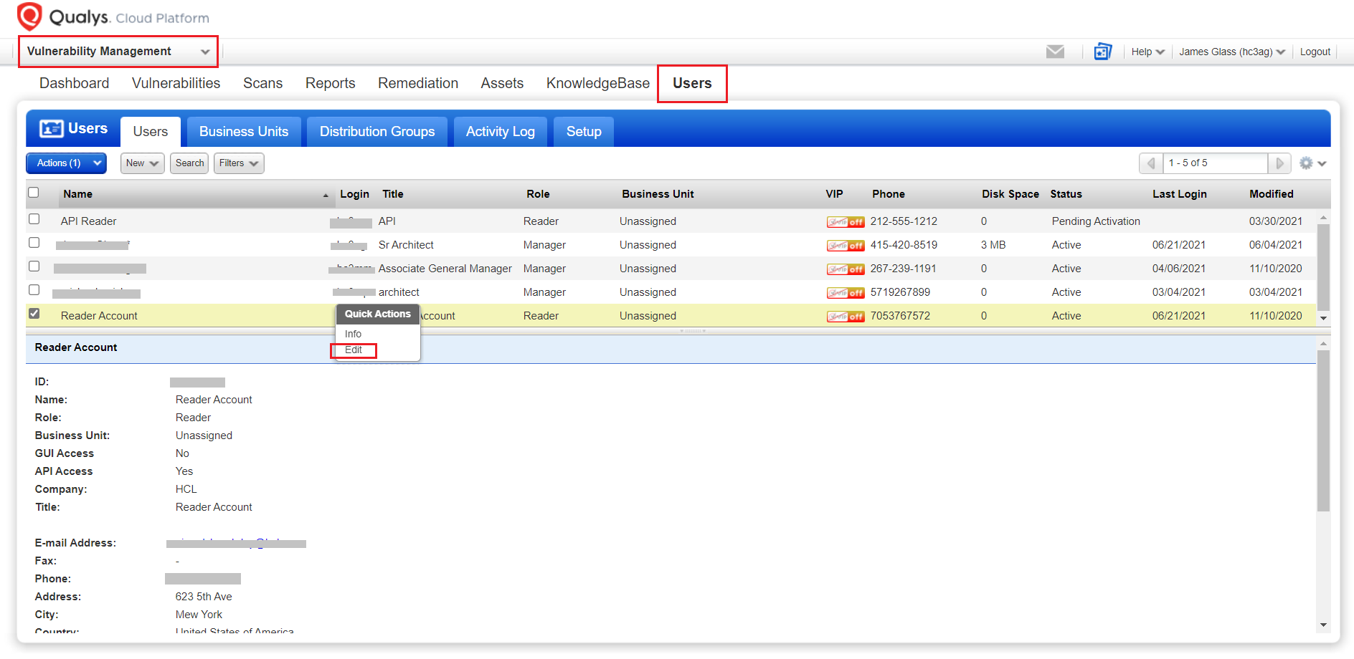Viewport: 1354px width, 659px height.
Task: Click the Users section card icon
Action: coord(51,129)
